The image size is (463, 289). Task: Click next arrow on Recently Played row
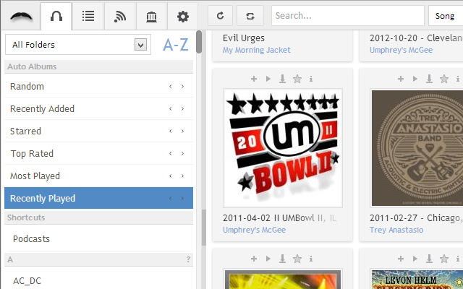point(182,199)
